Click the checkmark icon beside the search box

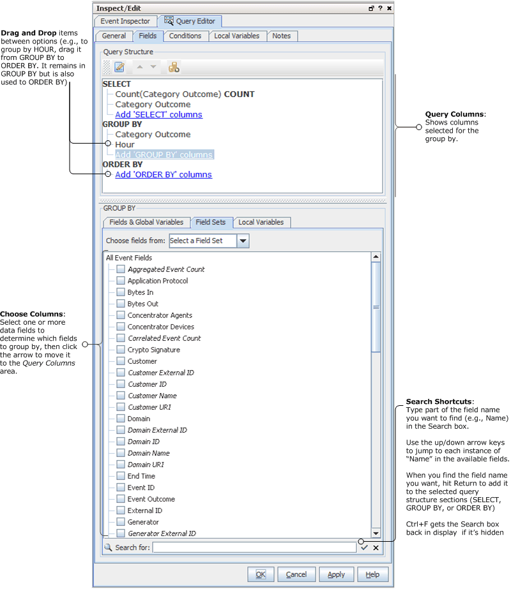pyautogui.click(x=364, y=548)
